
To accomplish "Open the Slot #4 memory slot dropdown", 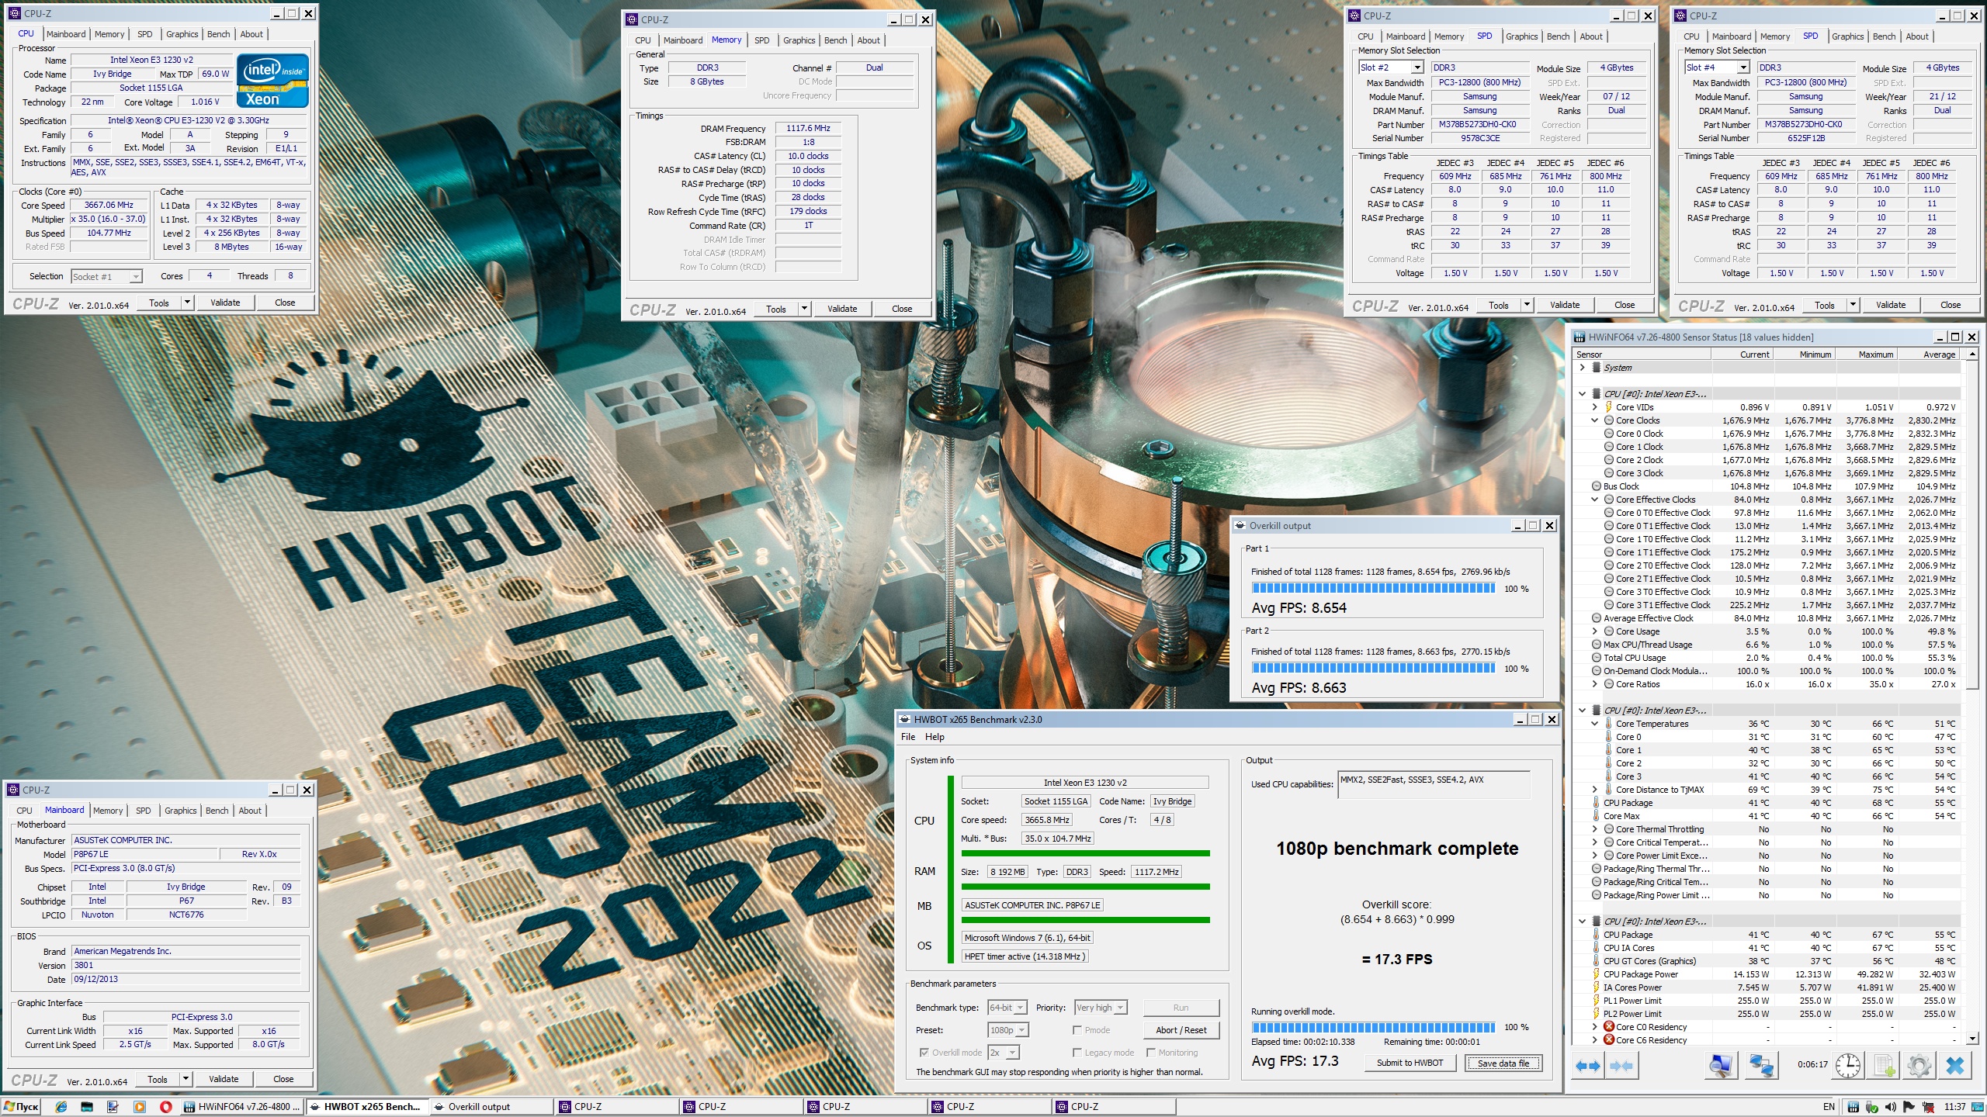I will click(1718, 67).
